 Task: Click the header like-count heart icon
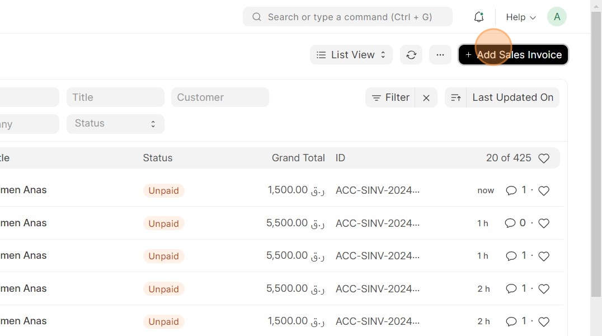coord(544,158)
